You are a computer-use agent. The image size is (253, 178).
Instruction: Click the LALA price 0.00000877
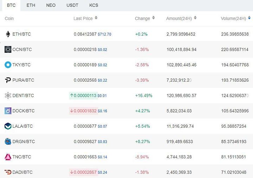click(x=85, y=126)
